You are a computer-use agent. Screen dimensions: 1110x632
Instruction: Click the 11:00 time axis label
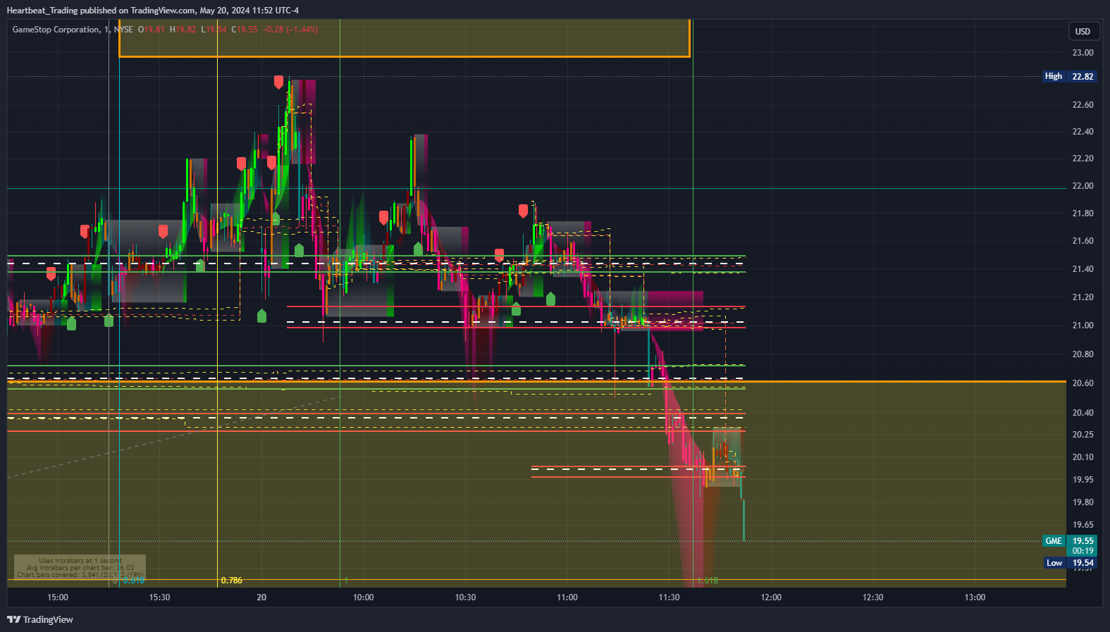pyautogui.click(x=567, y=597)
